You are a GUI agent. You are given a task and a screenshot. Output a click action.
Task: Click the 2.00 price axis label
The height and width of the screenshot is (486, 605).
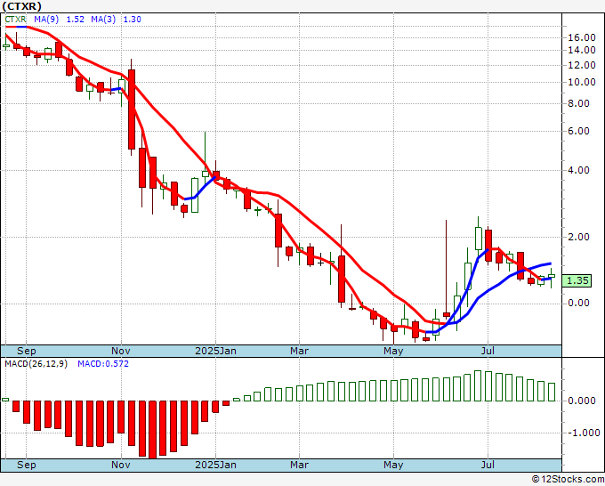[578, 237]
